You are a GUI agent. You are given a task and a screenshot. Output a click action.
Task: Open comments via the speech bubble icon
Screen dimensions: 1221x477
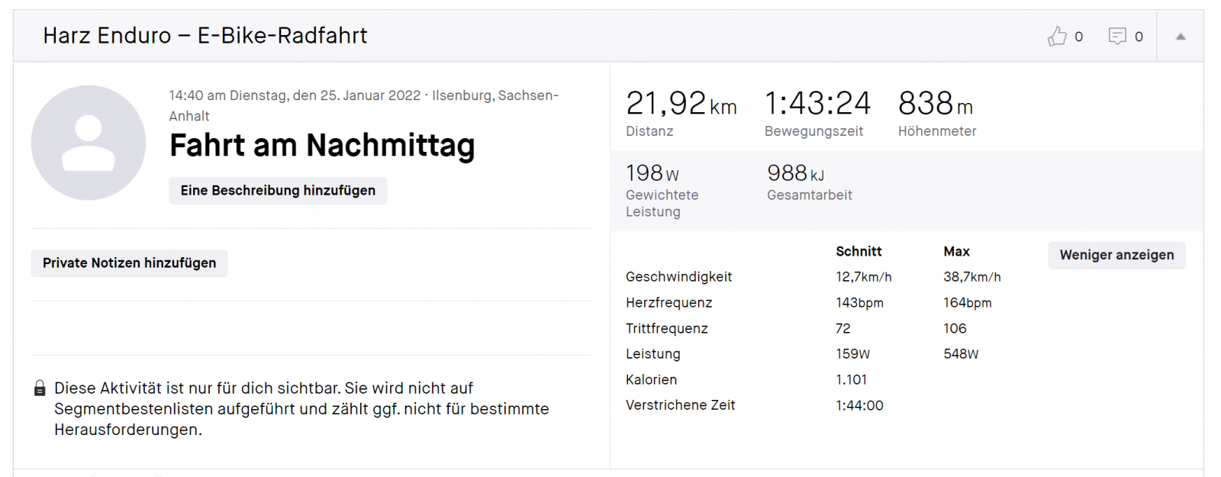coord(1117,36)
